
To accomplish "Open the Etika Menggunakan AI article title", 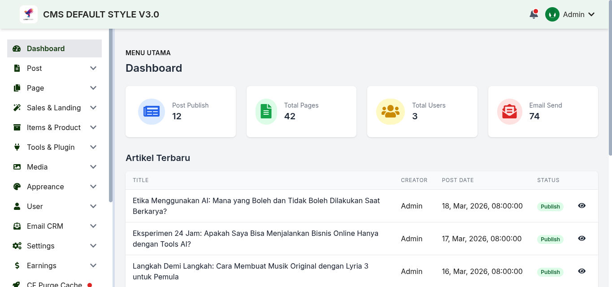I will click(256, 206).
